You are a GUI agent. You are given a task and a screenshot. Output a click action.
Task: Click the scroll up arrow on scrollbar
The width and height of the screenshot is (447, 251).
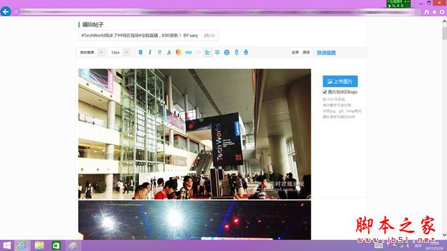pos(444,21)
